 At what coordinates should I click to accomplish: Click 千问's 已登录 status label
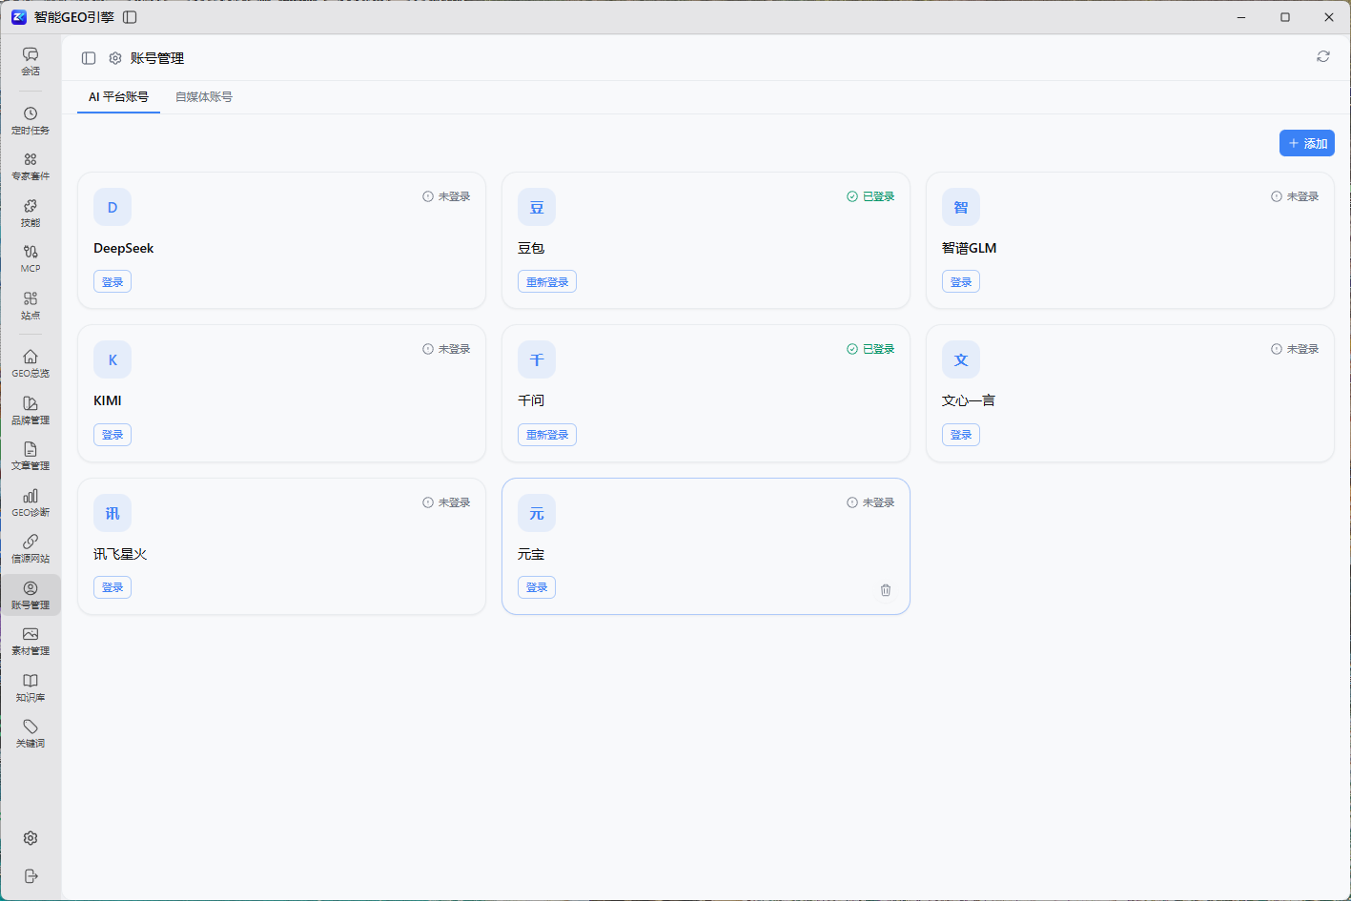pos(870,349)
